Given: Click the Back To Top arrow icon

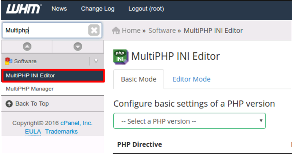Looking at the screenshot, I should coord(9,104).
